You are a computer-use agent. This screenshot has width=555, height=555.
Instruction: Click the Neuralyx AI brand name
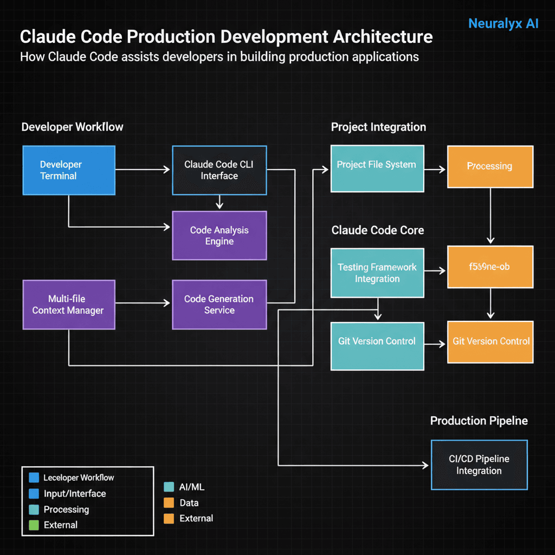504,24
